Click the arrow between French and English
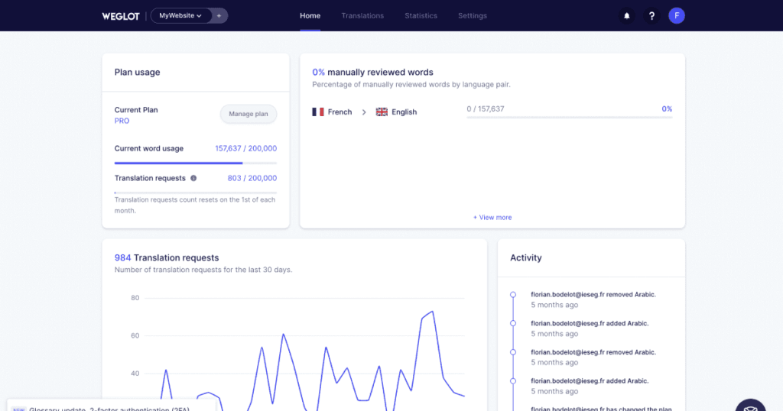This screenshot has height=411, width=783. tap(363, 112)
